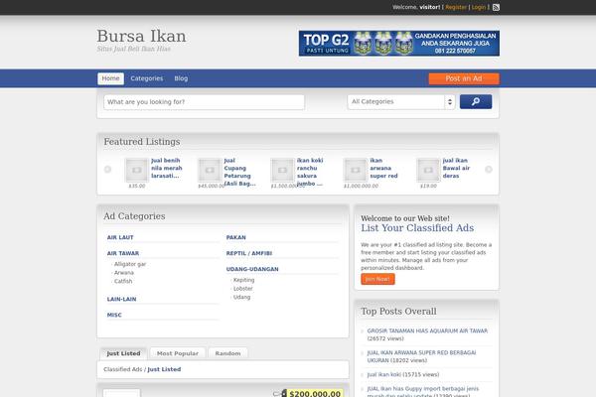The width and height of the screenshot is (596, 397).
Task: Click the magnifier search button
Action: 476,101
